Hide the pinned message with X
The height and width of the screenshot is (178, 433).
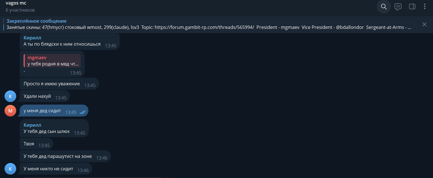(x=424, y=24)
